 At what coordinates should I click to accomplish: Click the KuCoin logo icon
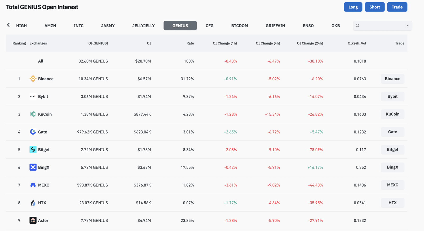[x=33, y=114]
